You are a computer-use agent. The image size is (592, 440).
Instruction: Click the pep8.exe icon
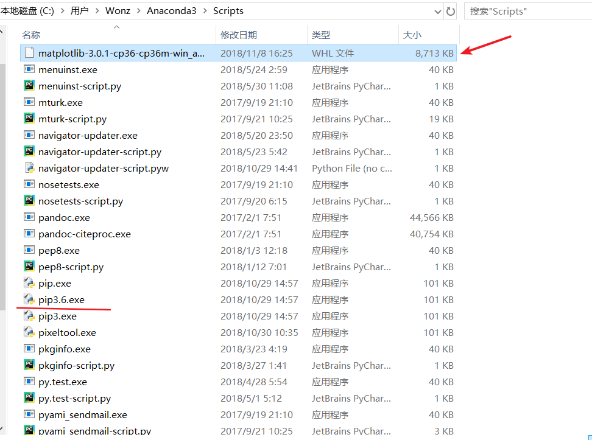pos(29,250)
